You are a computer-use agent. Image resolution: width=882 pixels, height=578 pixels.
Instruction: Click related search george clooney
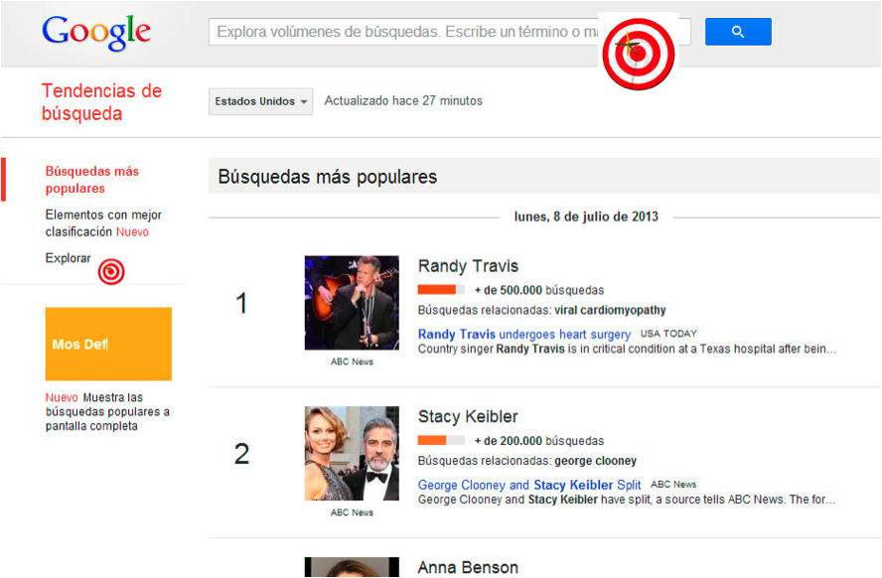(595, 461)
